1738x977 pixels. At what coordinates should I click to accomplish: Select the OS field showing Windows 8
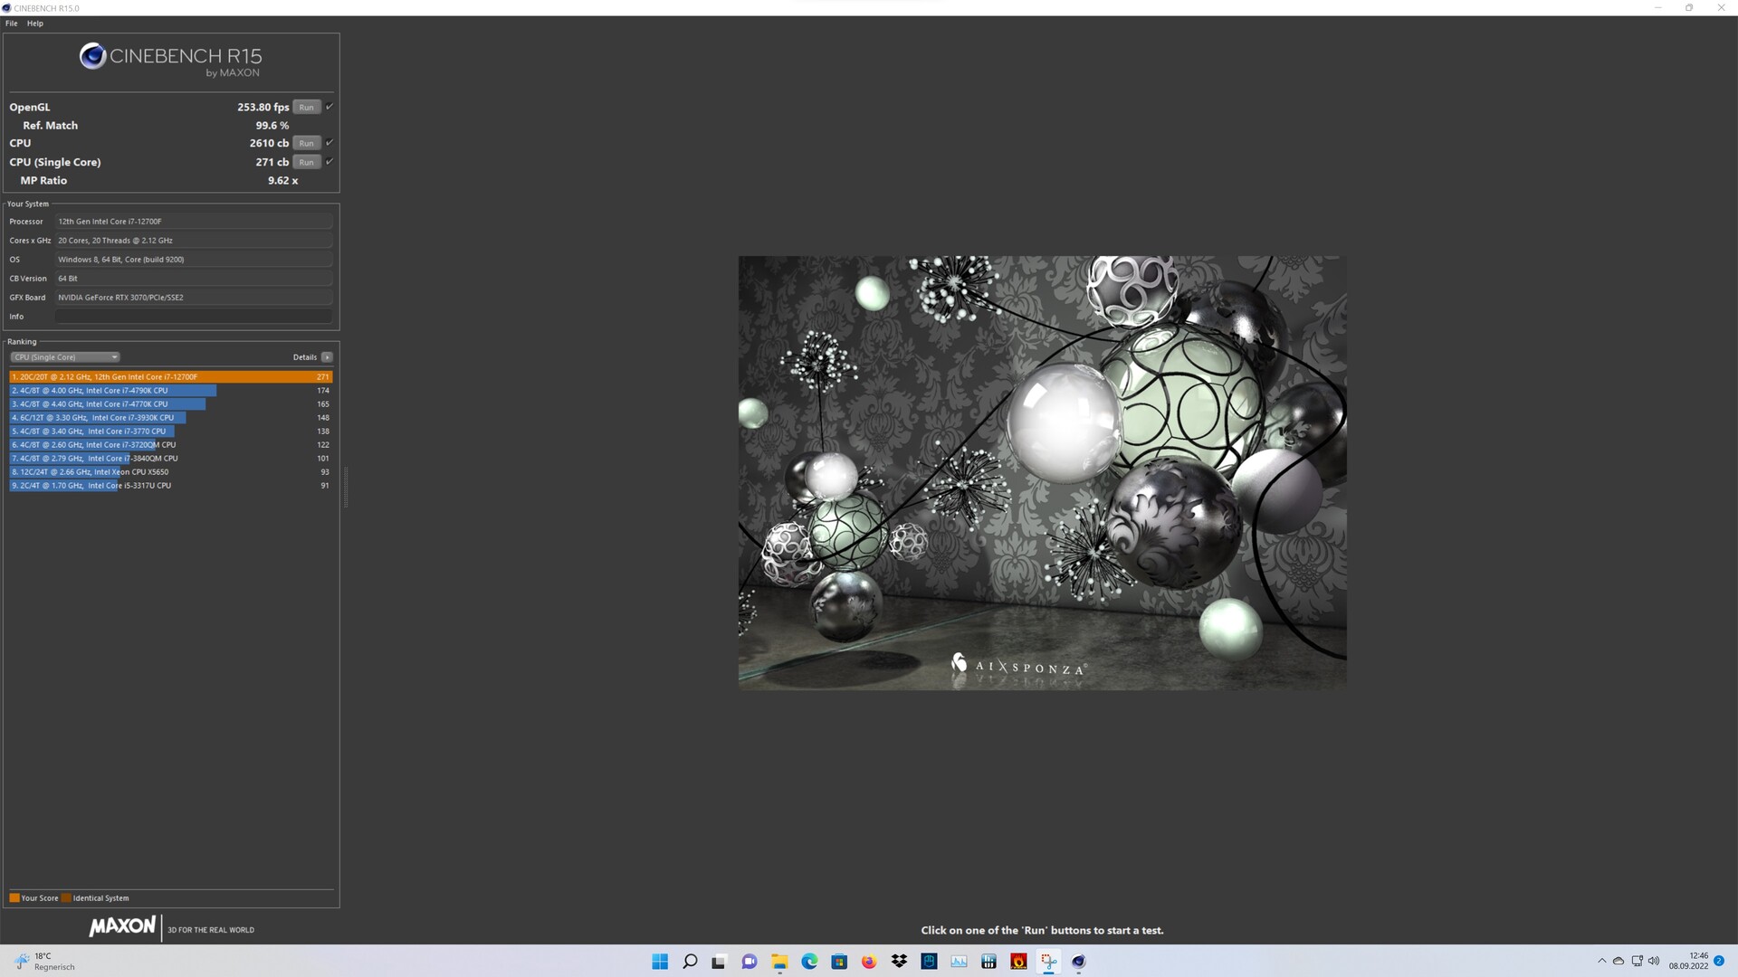click(194, 260)
